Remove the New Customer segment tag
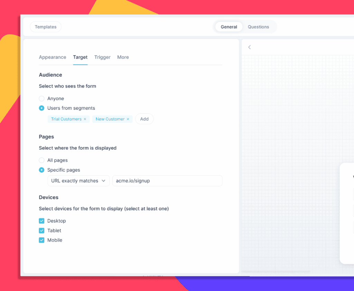This screenshot has width=354, height=291. click(x=128, y=119)
